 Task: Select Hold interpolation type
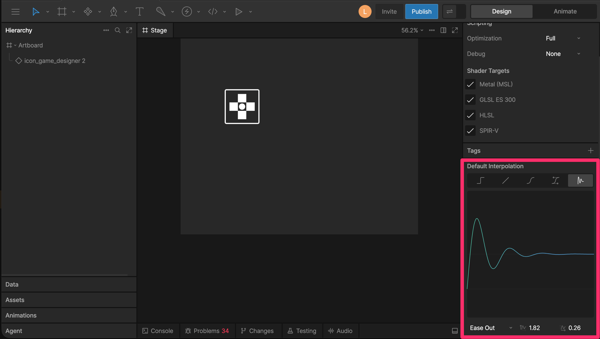click(x=480, y=180)
